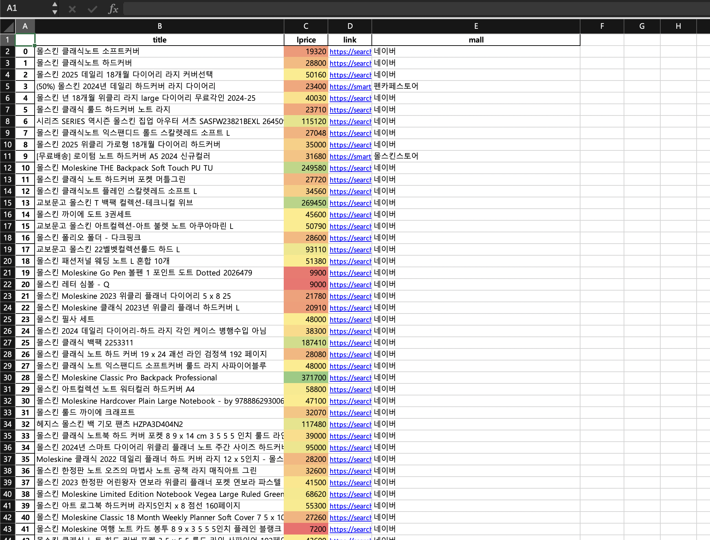Image resolution: width=710 pixels, height=540 pixels.
Task: Open the link in row 15
Action: click(x=350, y=203)
